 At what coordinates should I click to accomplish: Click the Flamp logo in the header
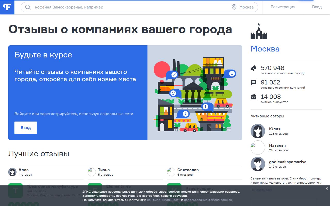[7, 7]
